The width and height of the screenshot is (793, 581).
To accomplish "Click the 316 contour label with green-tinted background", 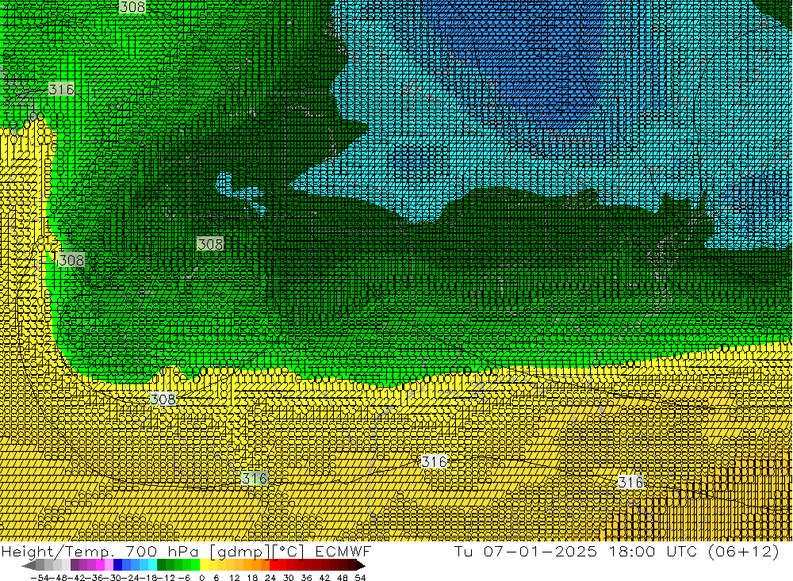I will click(255, 478).
